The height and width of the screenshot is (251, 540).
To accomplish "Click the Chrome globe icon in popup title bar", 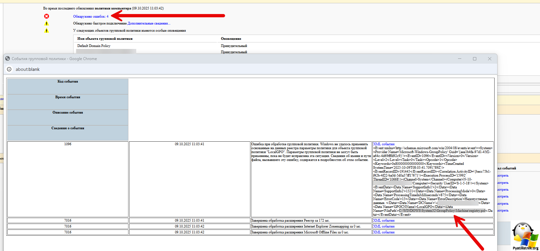I will click(x=8, y=59).
